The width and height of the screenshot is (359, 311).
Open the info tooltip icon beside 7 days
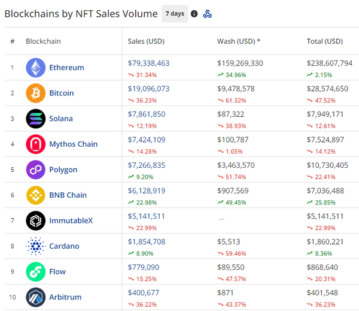pos(194,14)
